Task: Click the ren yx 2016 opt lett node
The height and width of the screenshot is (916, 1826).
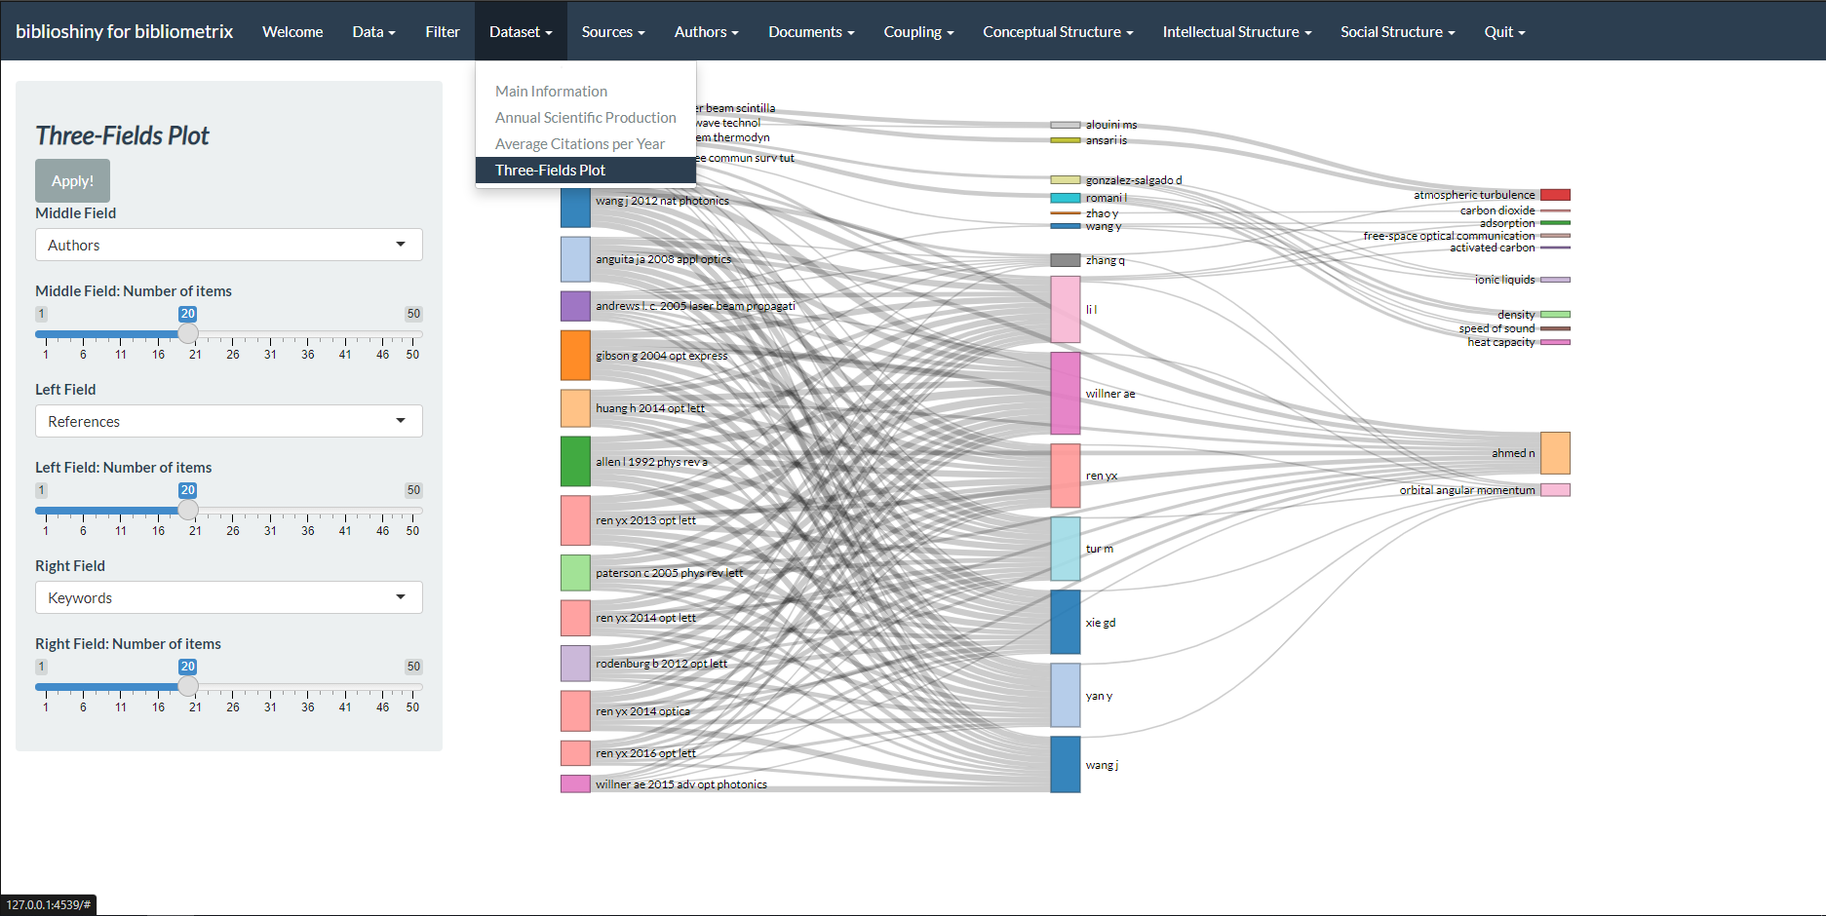Action: (x=575, y=753)
